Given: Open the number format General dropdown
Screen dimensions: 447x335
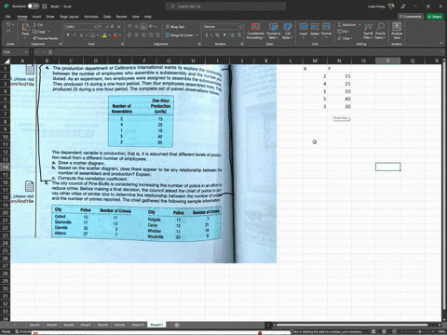Looking at the screenshot, I should click(x=239, y=27).
